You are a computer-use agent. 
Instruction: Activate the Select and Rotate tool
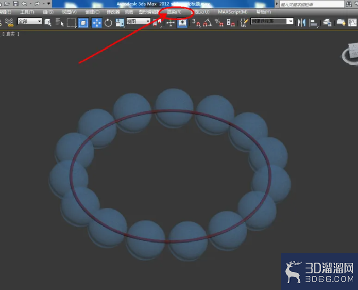108,23
